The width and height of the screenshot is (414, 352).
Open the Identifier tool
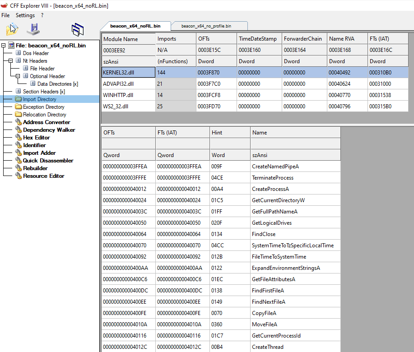(x=34, y=145)
